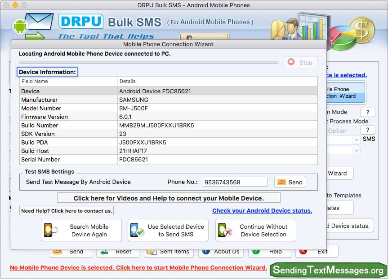Click About Us in the main window
Screen dimensions: 388x279
221,253
